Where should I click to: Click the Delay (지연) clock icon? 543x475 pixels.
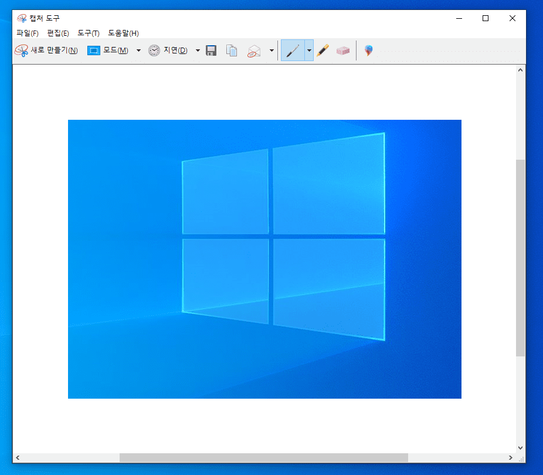(x=154, y=50)
